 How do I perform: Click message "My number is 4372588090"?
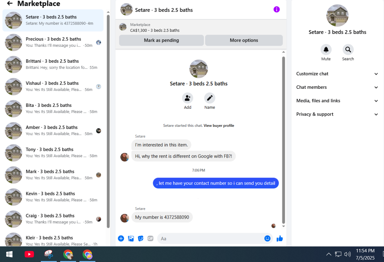(x=162, y=217)
